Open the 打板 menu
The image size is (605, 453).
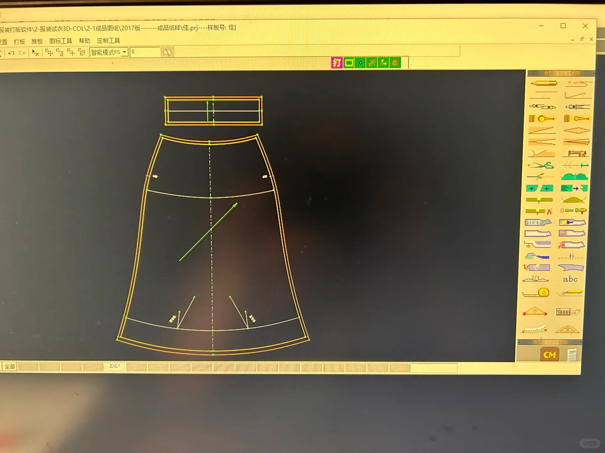tap(19, 42)
